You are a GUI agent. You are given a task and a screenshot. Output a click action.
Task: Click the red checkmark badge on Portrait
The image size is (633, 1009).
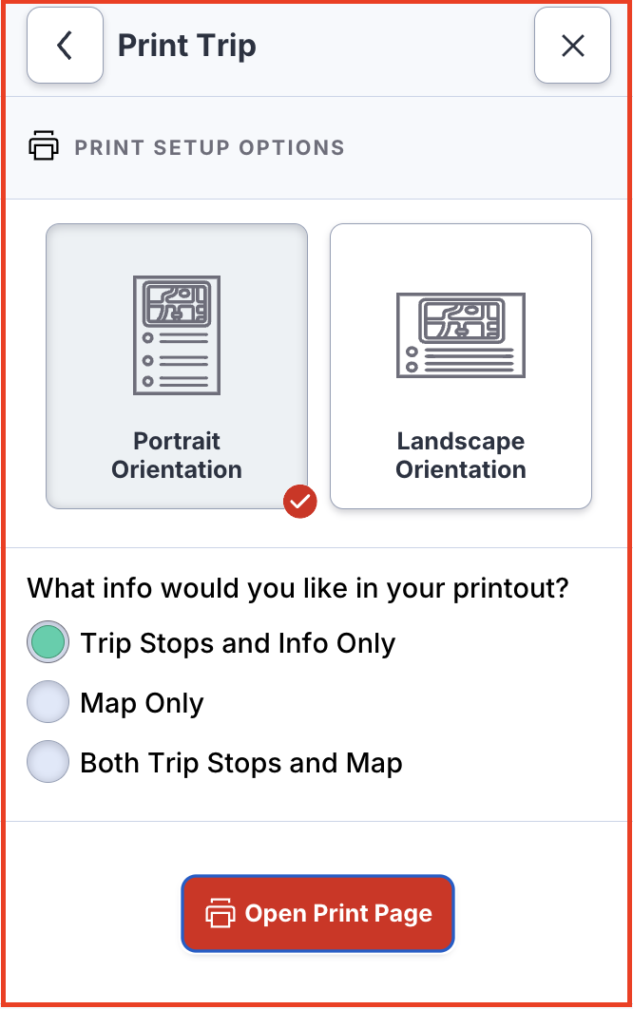click(x=299, y=502)
